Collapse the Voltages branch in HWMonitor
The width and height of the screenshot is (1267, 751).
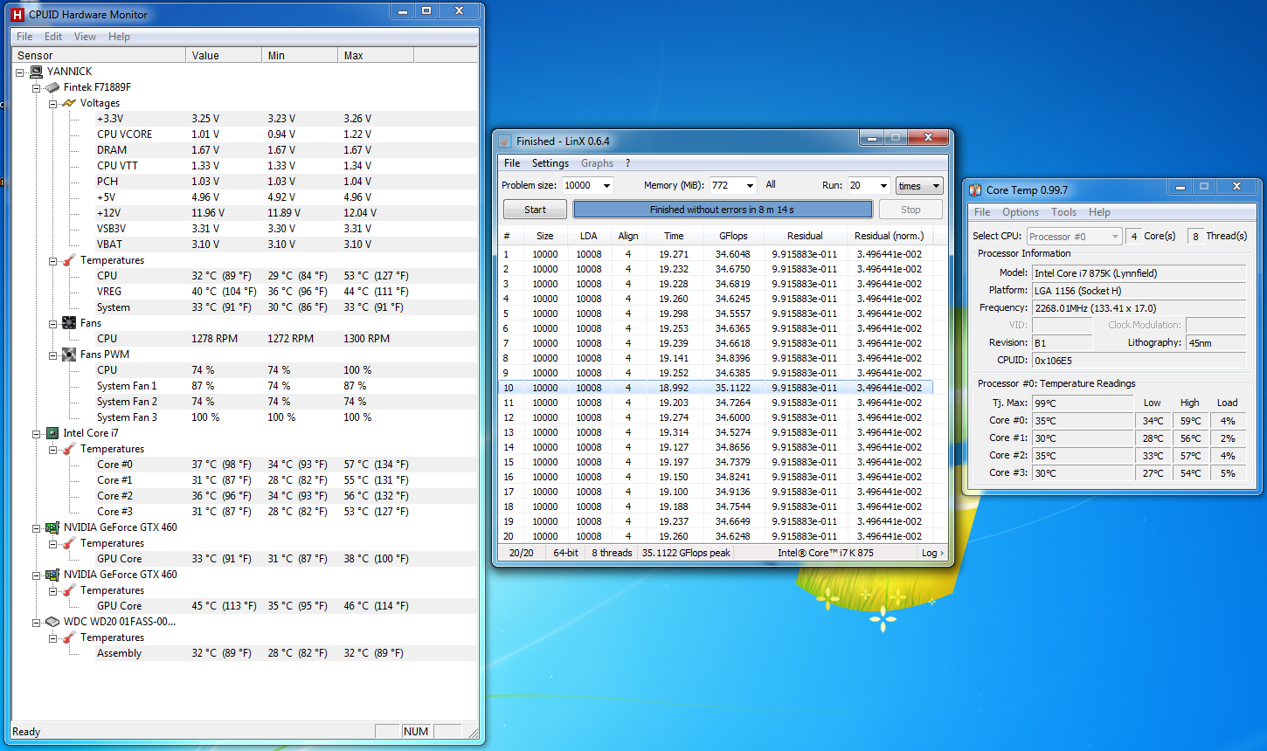click(53, 102)
